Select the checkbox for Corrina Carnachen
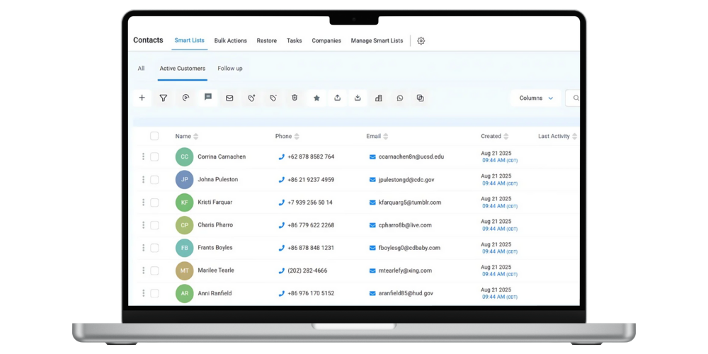Screen dimensions: 708x354 pos(154,157)
